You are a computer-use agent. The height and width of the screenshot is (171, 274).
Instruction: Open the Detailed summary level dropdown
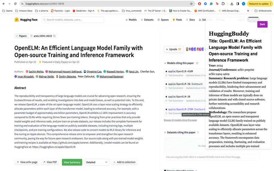tap(97, 162)
